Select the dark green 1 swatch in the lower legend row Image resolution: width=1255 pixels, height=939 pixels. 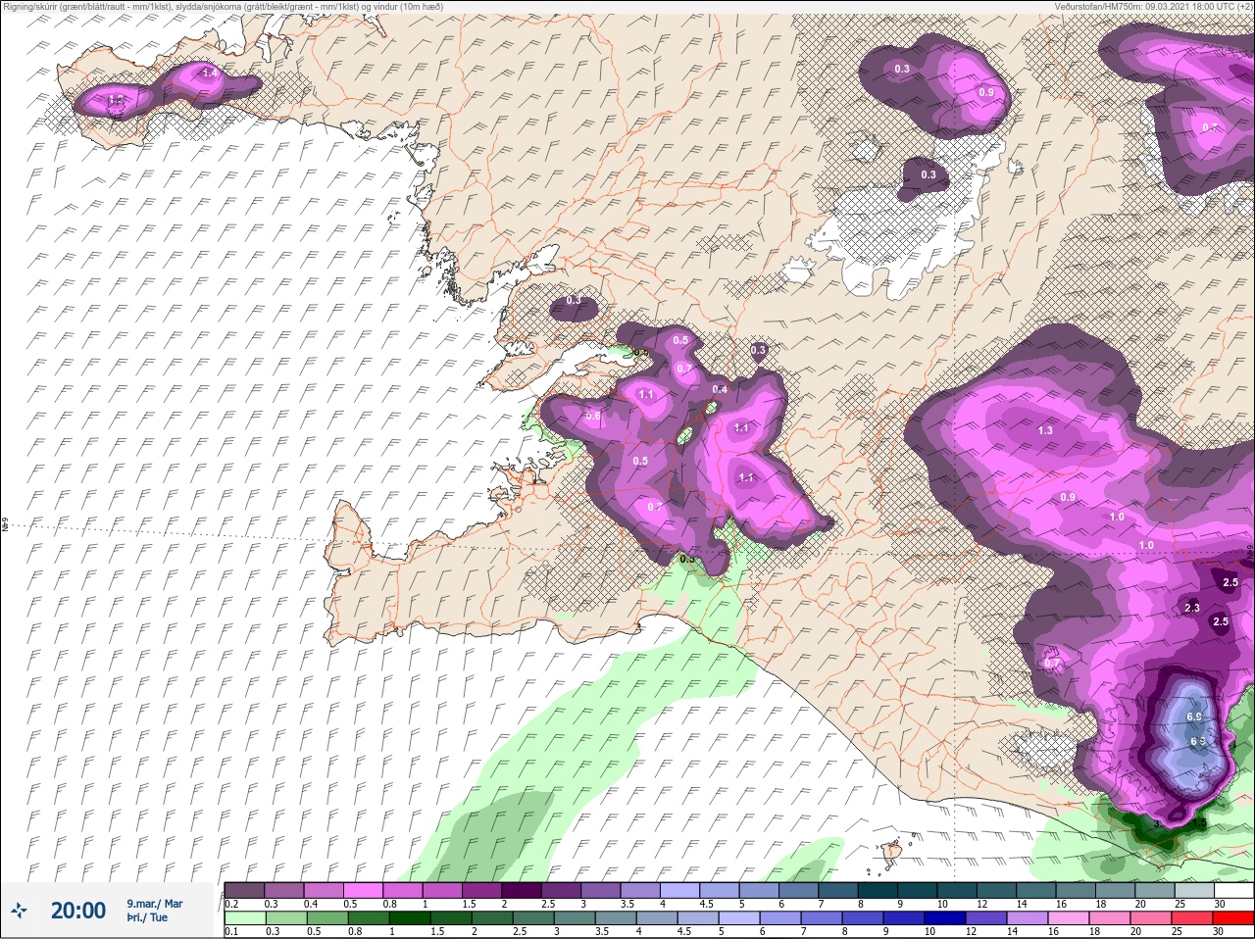click(409, 918)
